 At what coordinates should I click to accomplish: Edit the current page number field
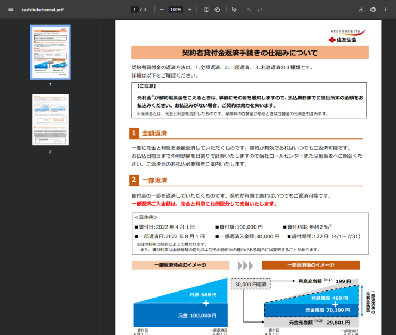(x=134, y=10)
